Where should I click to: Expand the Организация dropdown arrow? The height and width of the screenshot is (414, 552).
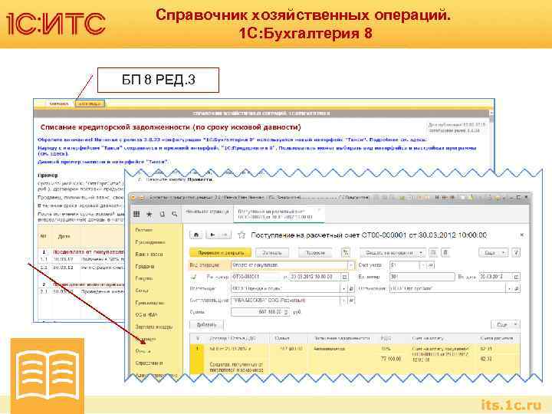[509, 289]
